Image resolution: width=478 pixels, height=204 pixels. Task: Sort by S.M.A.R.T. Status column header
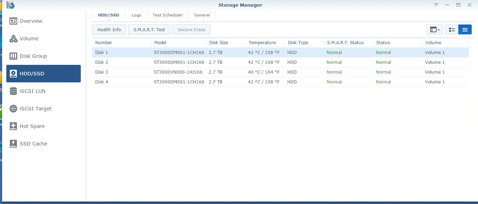click(x=348, y=43)
